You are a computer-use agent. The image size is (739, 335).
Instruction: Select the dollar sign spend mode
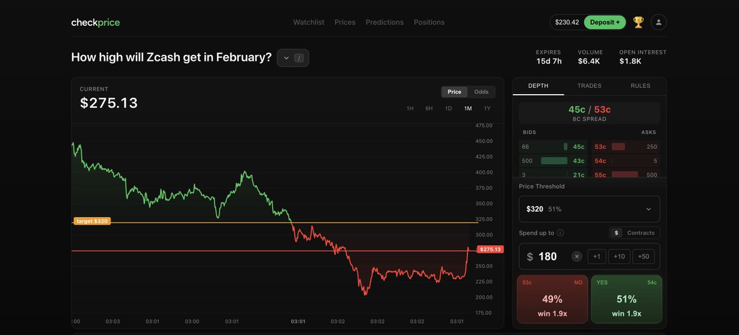coord(616,233)
